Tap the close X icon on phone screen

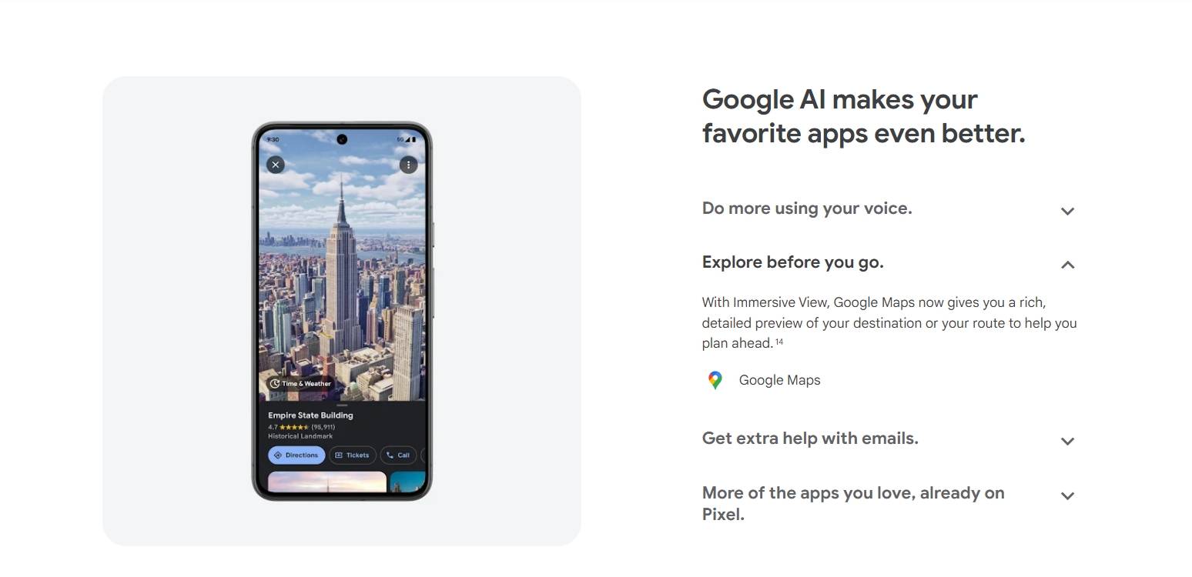click(276, 165)
